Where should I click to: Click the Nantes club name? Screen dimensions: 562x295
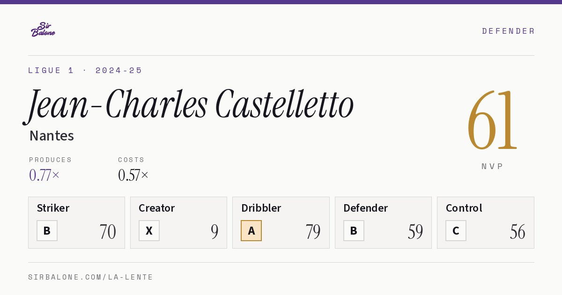pos(52,136)
